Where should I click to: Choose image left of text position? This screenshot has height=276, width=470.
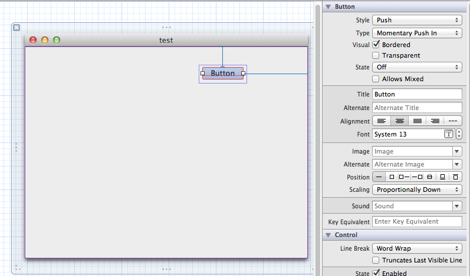click(x=404, y=177)
